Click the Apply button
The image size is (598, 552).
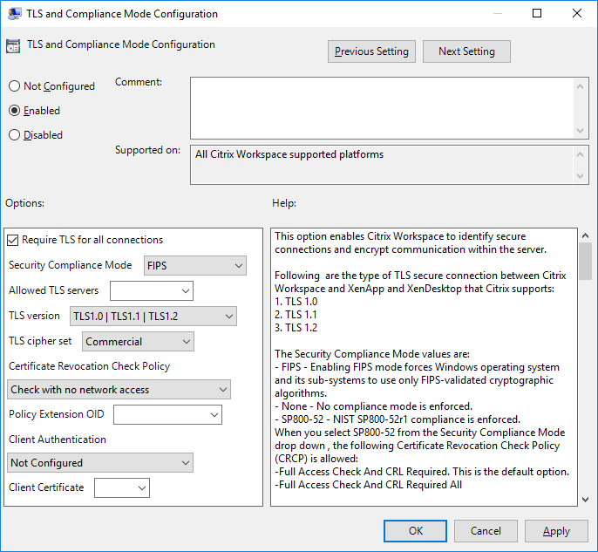556,530
